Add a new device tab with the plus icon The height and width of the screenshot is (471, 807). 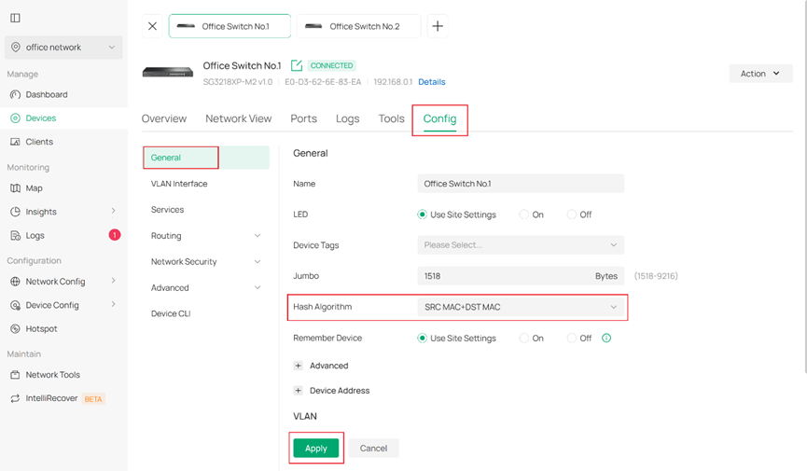coord(438,26)
